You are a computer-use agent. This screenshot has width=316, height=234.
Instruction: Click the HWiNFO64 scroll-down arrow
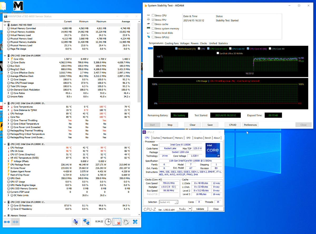139,215
